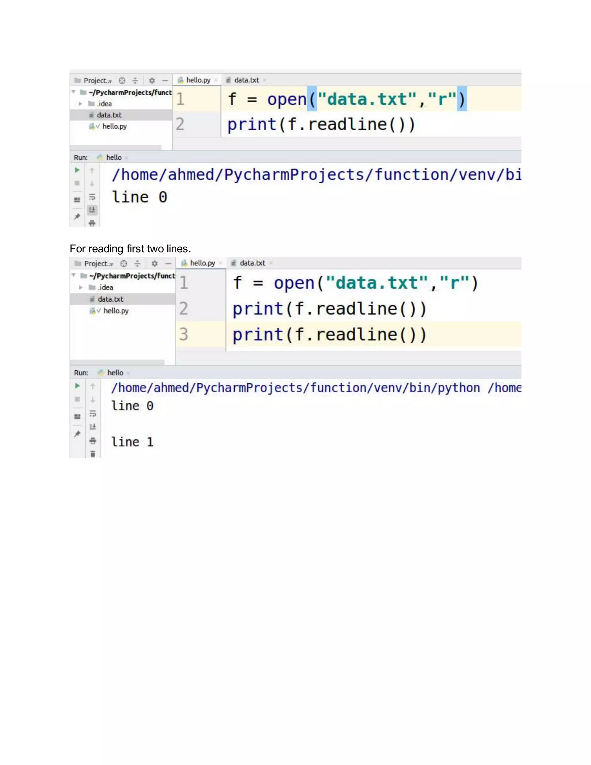Click the pin tab icon in the second screenshot's run panel
The width and height of the screenshot is (591, 765).
tap(77, 434)
